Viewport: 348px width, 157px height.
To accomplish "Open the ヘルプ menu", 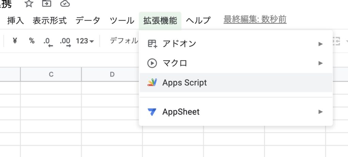I will [x=198, y=20].
